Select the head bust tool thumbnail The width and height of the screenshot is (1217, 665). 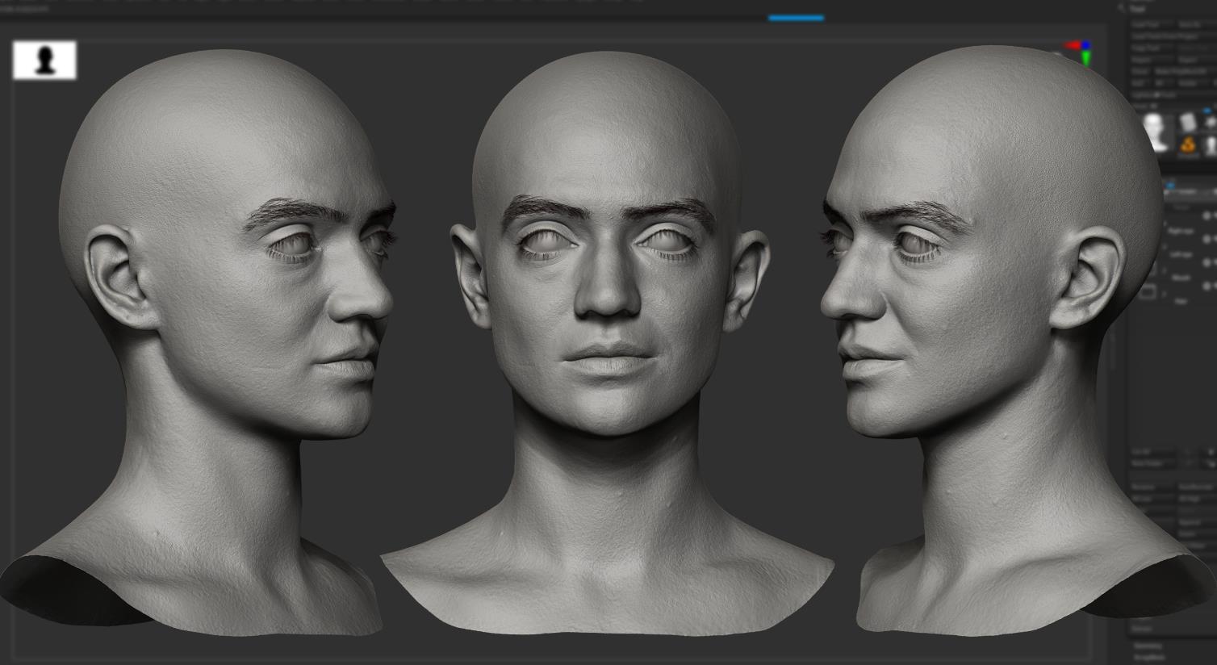(1156, 132)
